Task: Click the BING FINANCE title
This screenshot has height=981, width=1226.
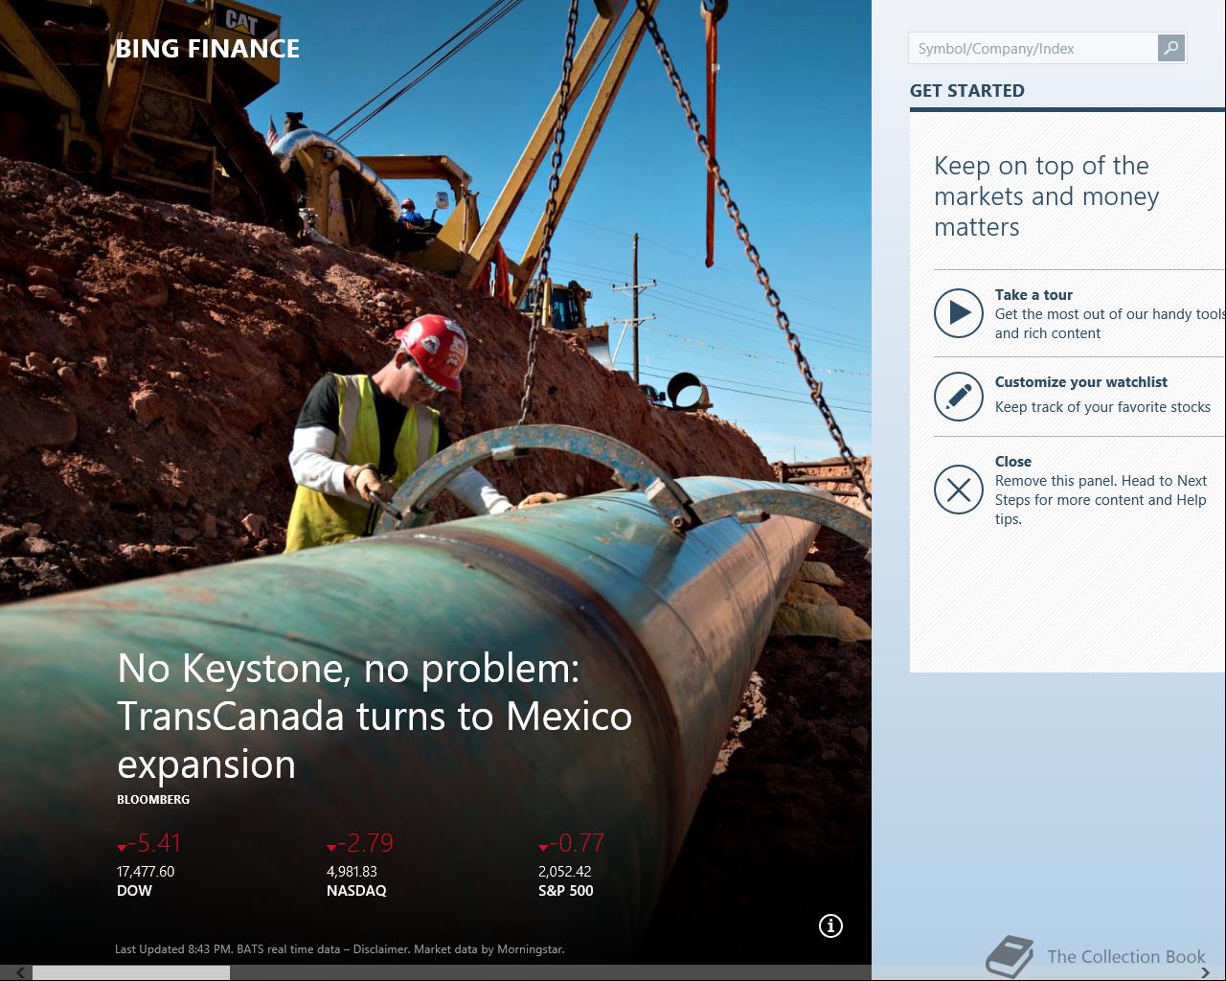Action: pos(208,49)
